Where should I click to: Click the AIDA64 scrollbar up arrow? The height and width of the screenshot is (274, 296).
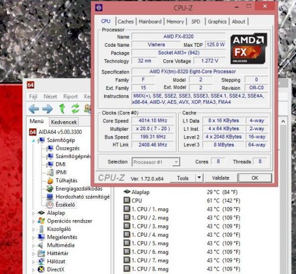tap(283, 121)
